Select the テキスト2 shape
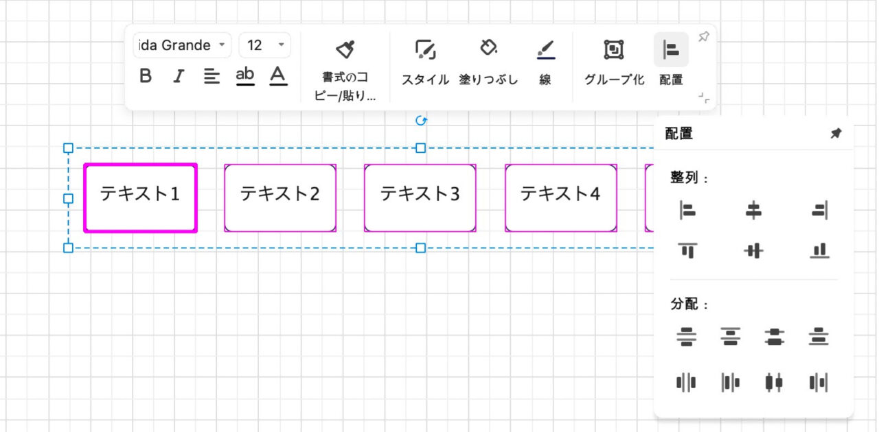The image size is (879, 432). click(280, 197)
